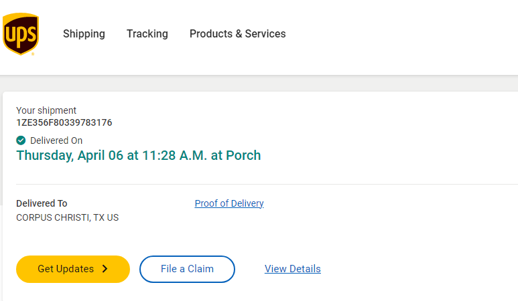
Task: Open the Tracking menu
Action: 147,34
